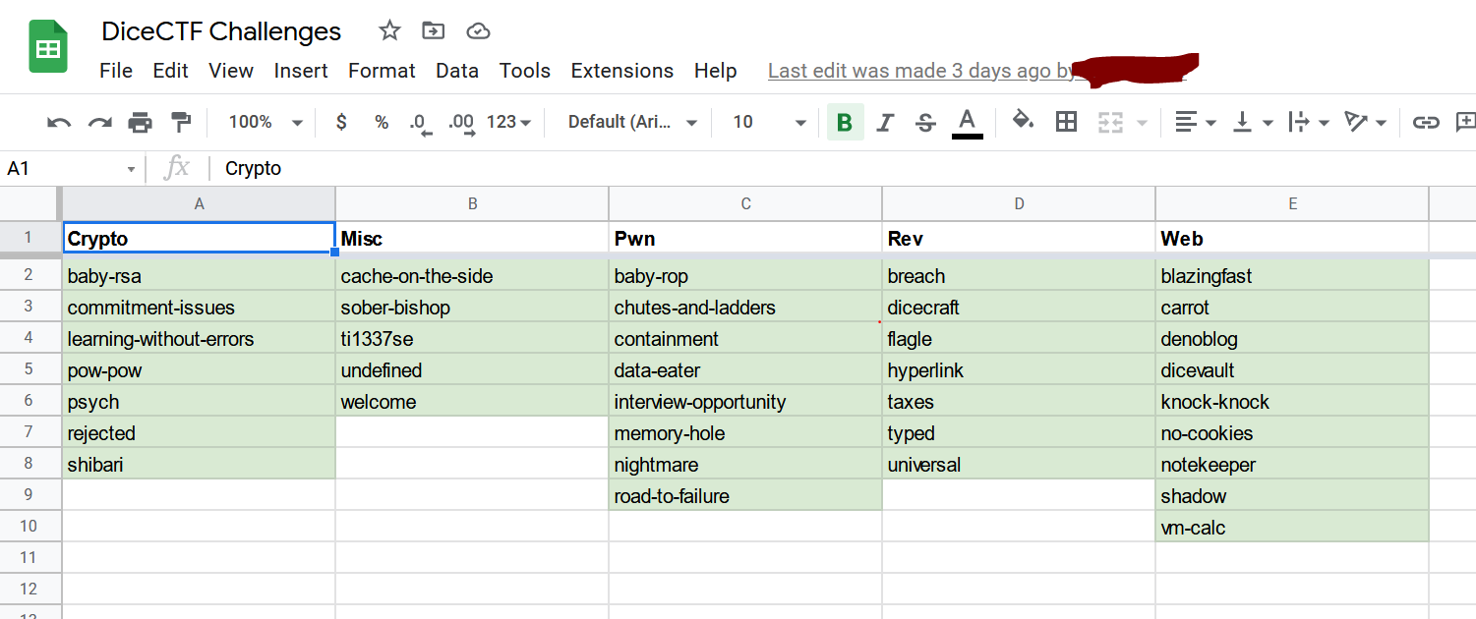Select the dicecraft cell
This screenshot has width=1476, height=619.
pos(1019,308)
